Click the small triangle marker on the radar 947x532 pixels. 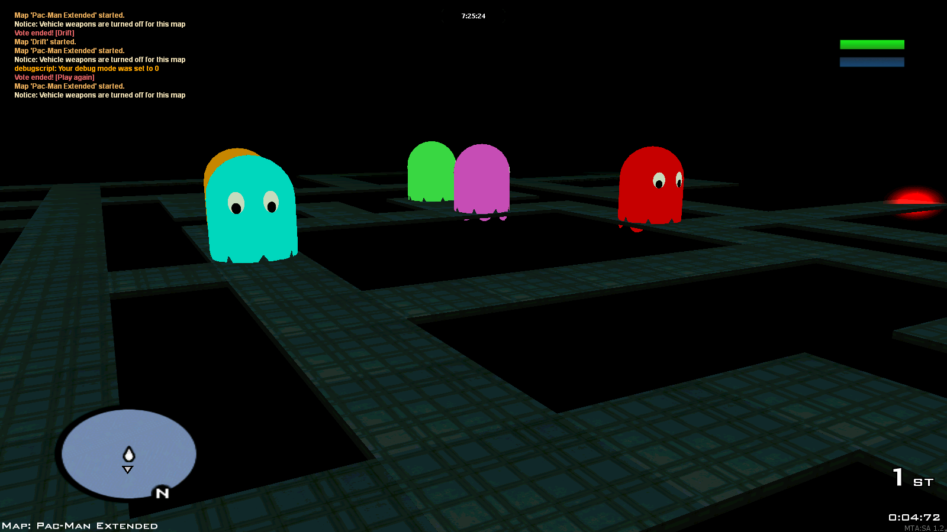(128, 469)
